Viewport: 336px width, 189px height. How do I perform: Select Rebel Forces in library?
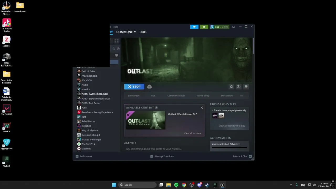(88, 121)
